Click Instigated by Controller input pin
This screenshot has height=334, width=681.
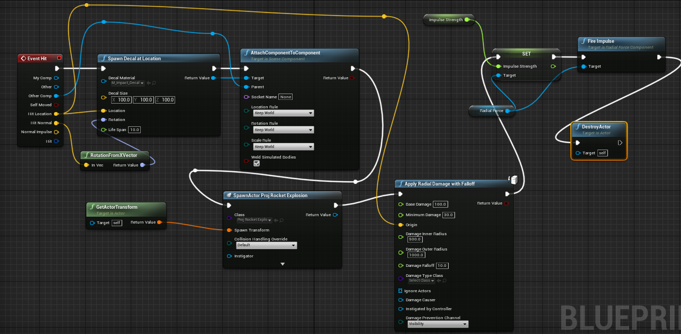401,309
